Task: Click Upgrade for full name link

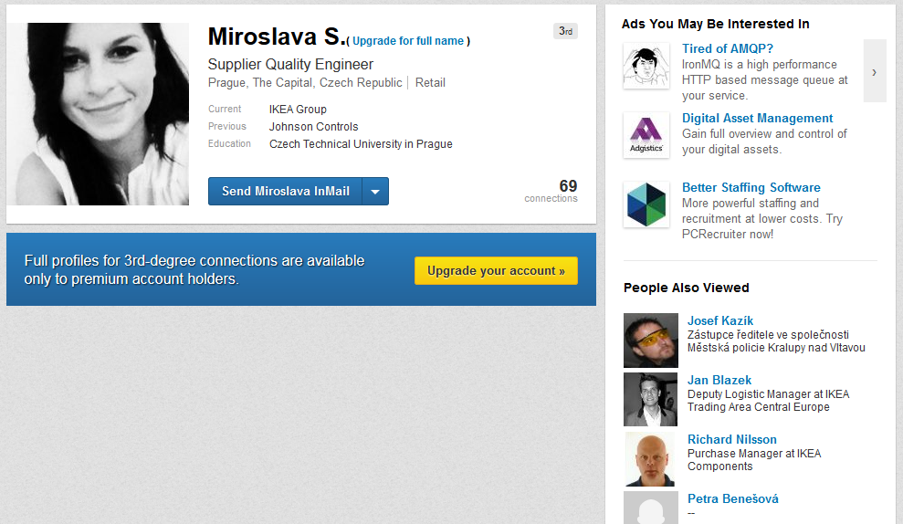Action: pos(408,41)
